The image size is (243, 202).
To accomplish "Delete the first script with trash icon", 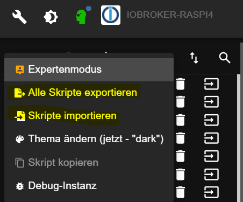I will (180, 84).
